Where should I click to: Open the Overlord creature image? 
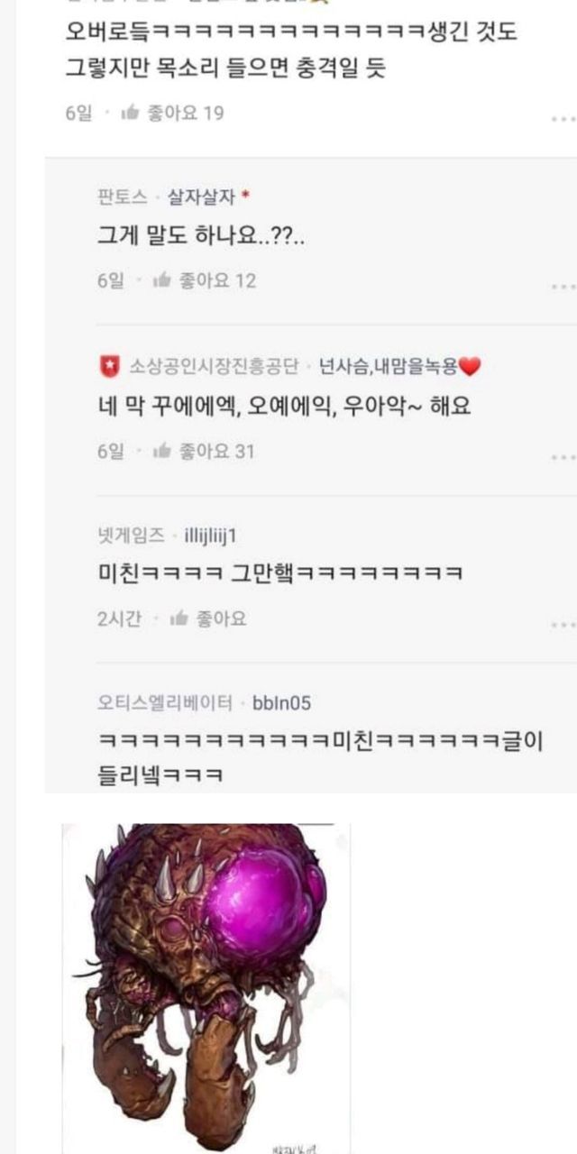click(x=206, y=988)
